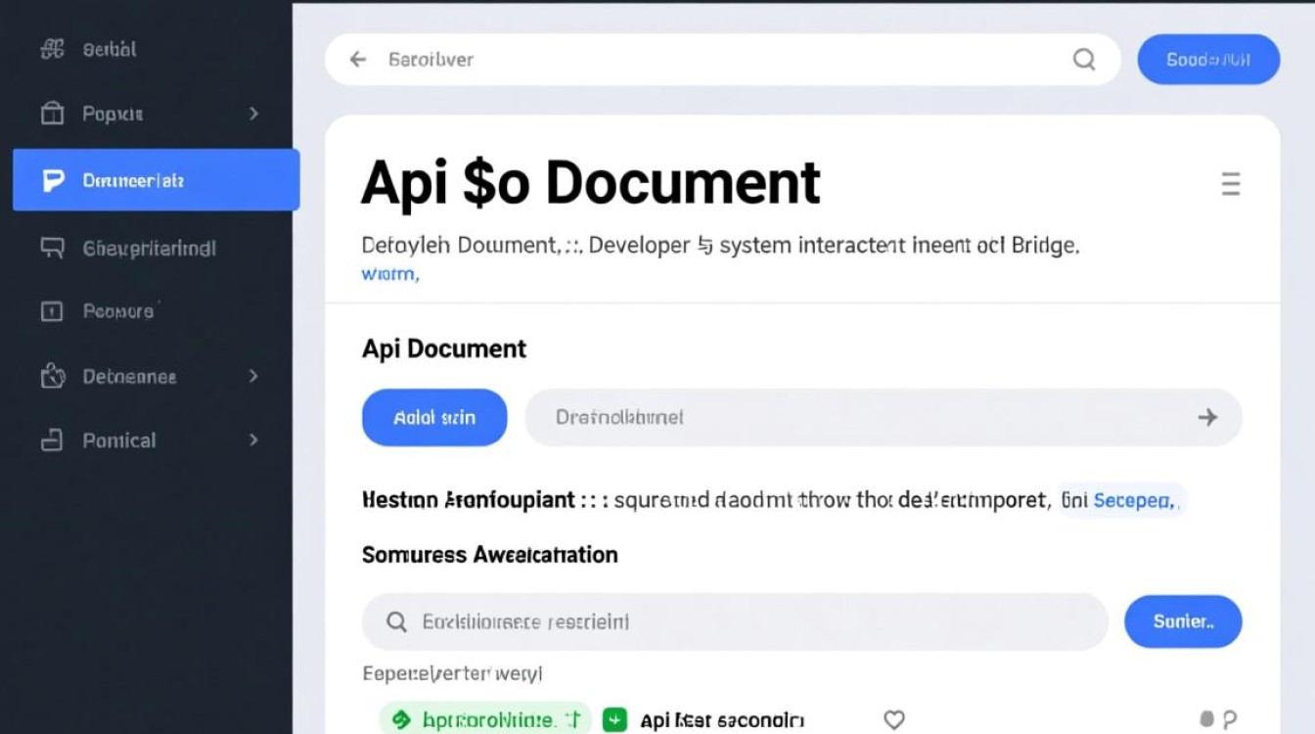Click the first sidebar grid icon
This screenshot has width=1315, height=734.
tap(52, 49)
